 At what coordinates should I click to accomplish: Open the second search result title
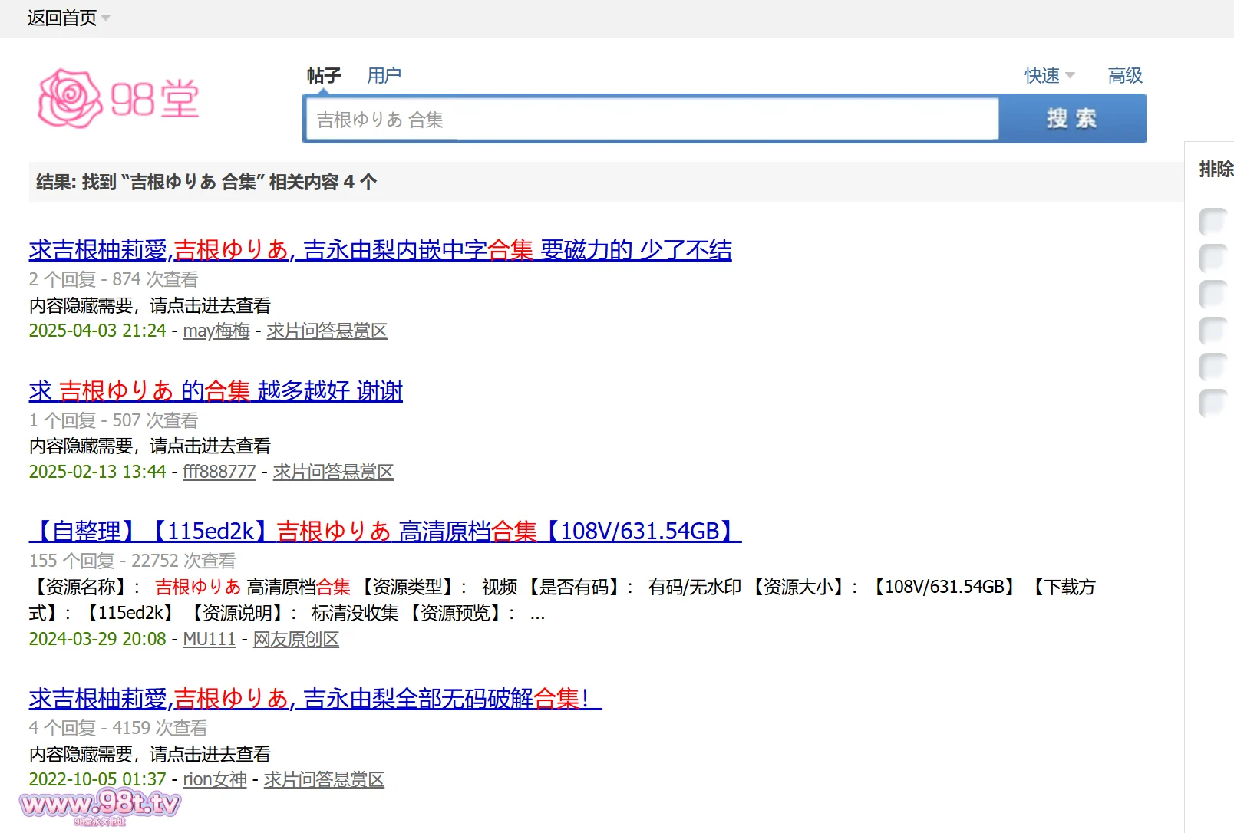[x=216, y=390]
